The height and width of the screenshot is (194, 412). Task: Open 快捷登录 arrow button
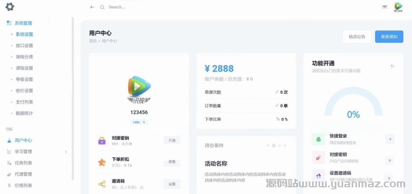click(390, 139)
